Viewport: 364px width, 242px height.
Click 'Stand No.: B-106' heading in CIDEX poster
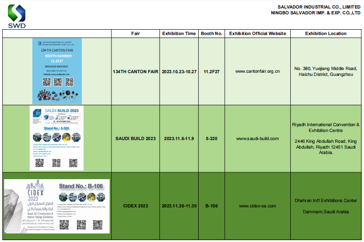tap(81, 186)
